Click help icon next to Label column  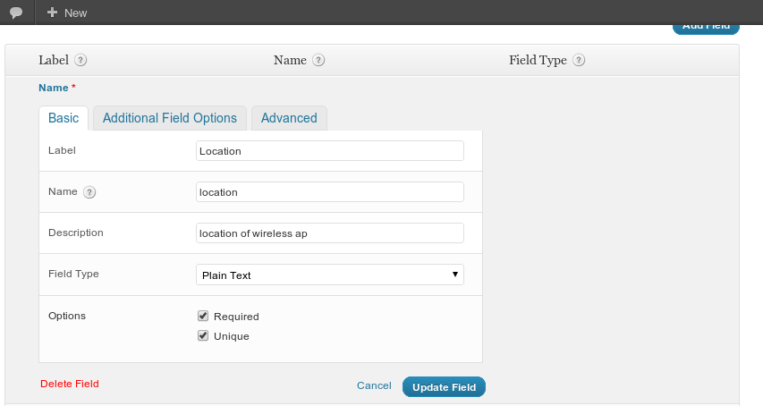(81, 61)
